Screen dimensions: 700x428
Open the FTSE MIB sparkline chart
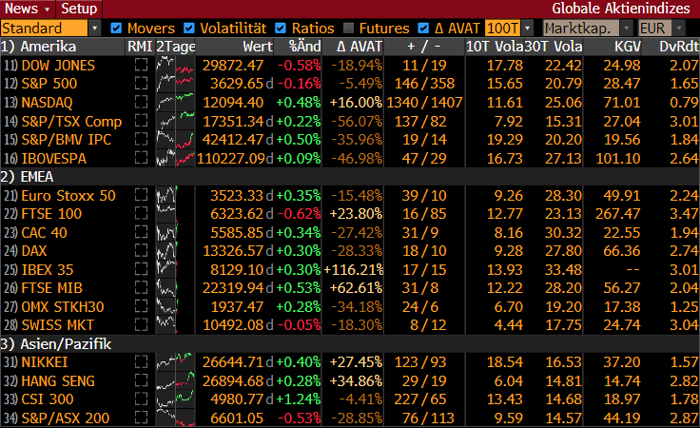(x=175, y=288)
